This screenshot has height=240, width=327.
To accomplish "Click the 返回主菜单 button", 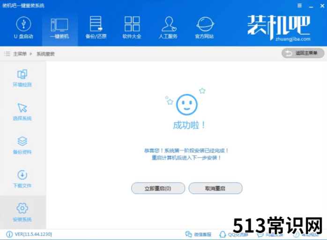I will tap(303, 53).
